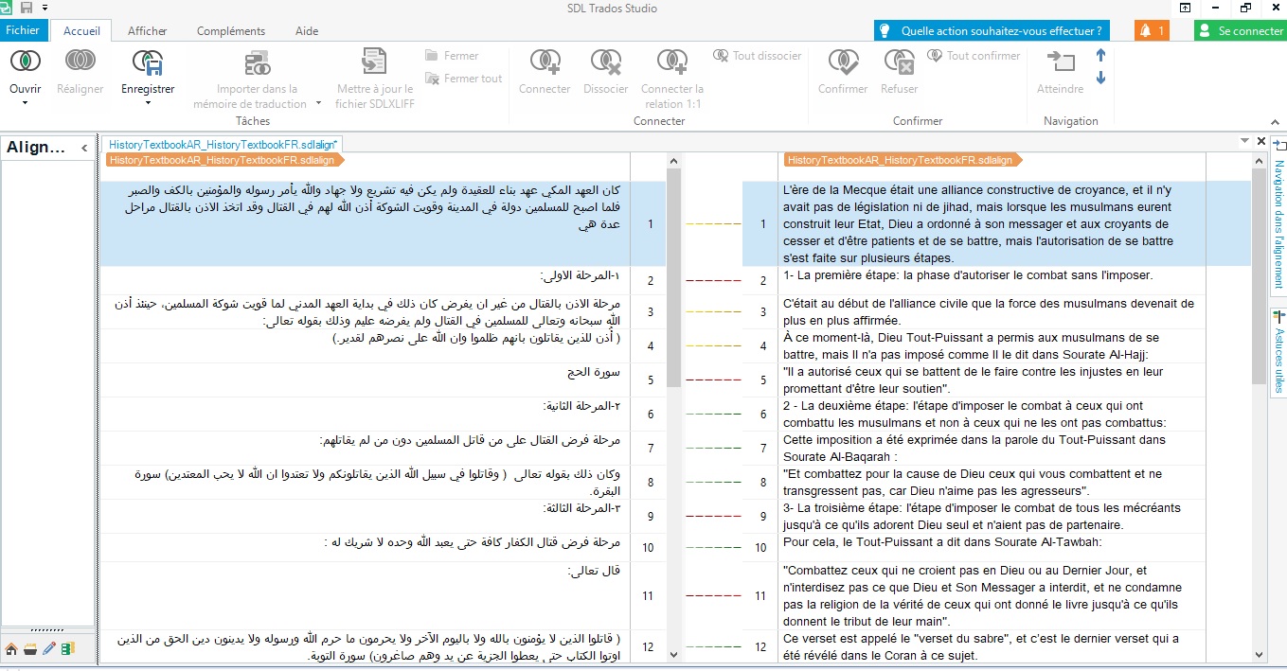1287x671 pixels.
Task: Click the Refuser alignment icon
Action: click(x=899, y=62)
